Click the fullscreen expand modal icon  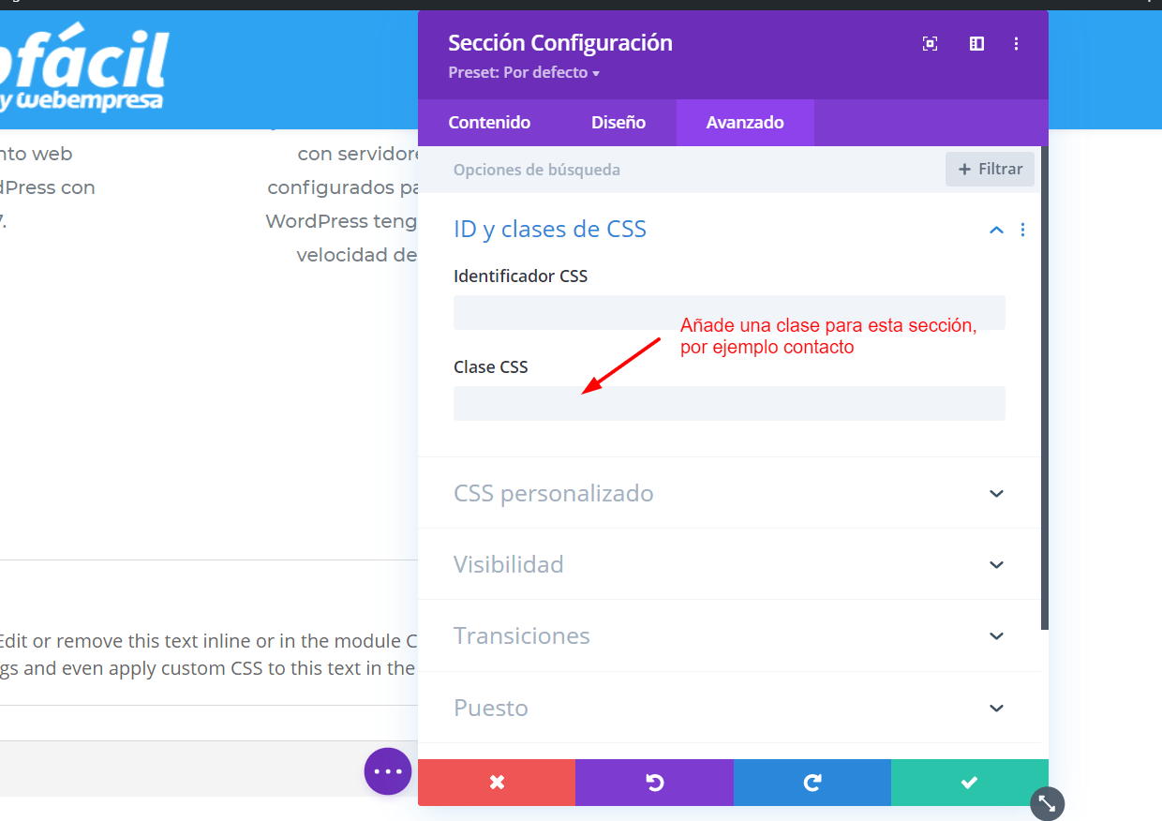(930, 43)
